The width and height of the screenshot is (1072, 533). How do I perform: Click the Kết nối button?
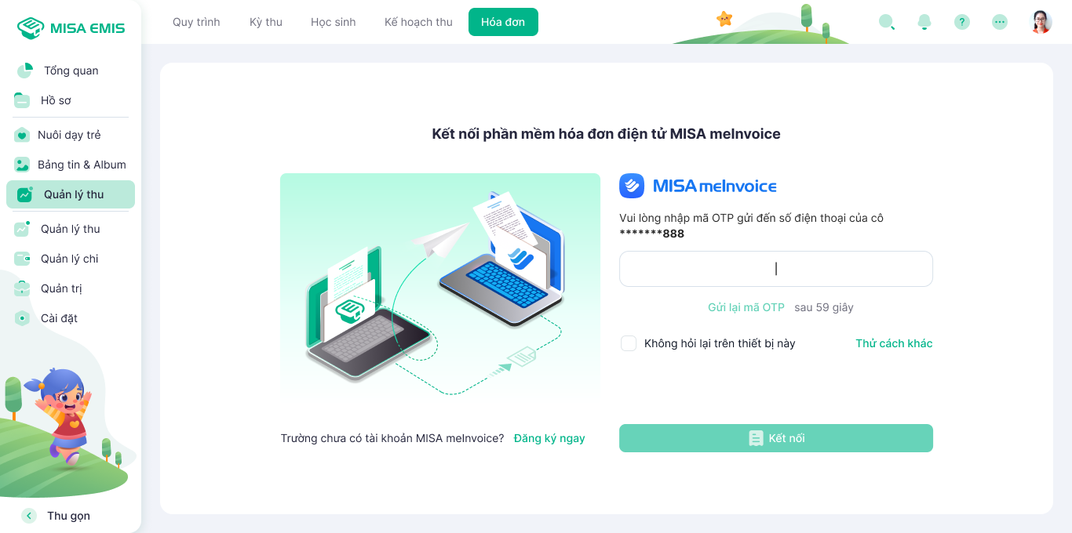click(776, 438)
